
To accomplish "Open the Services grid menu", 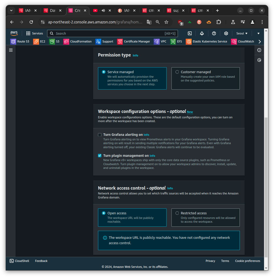I will pos(35,33).
